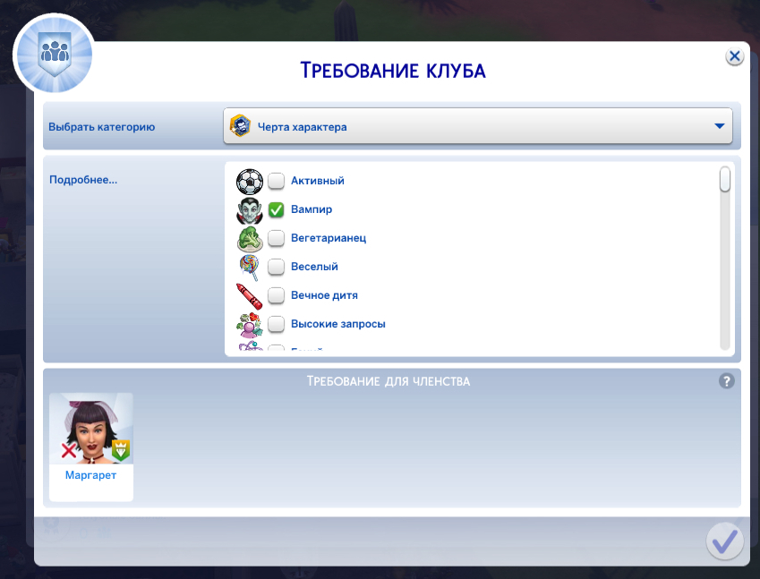Viewport: 760px width, 579px height.
Task: Click the dropdown arrow for category
Action: (720, 126)
